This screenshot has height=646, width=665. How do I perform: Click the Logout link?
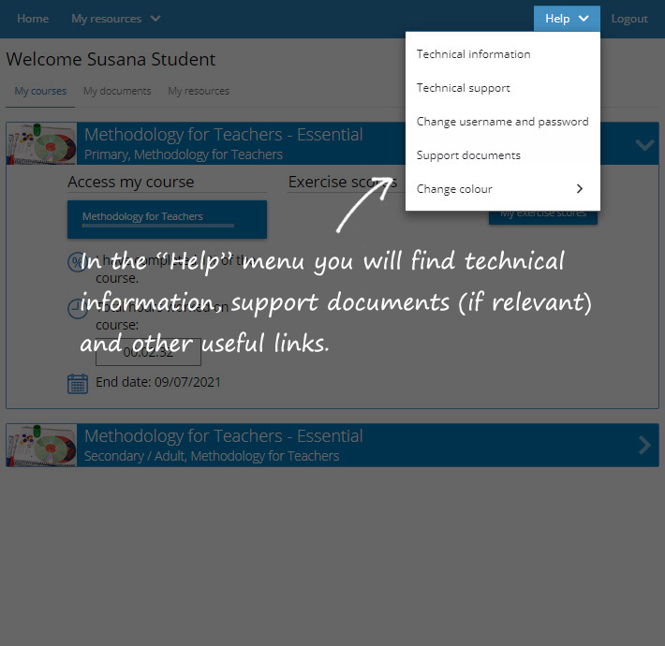click(628, 19)
